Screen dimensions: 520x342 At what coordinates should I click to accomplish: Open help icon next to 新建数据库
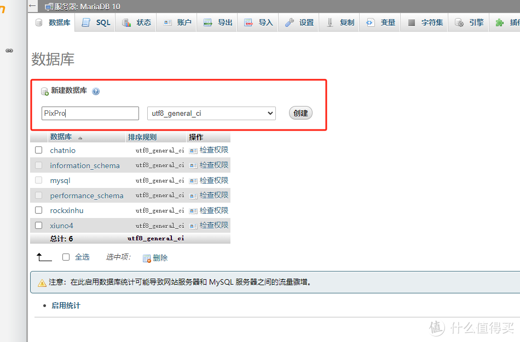point(96,91)
